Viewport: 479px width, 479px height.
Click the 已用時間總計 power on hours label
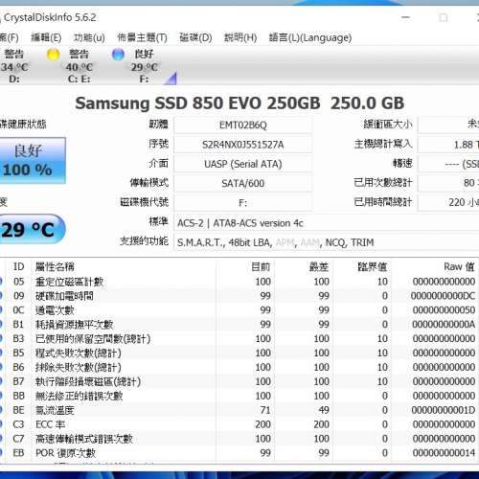[x=383, y=202]
